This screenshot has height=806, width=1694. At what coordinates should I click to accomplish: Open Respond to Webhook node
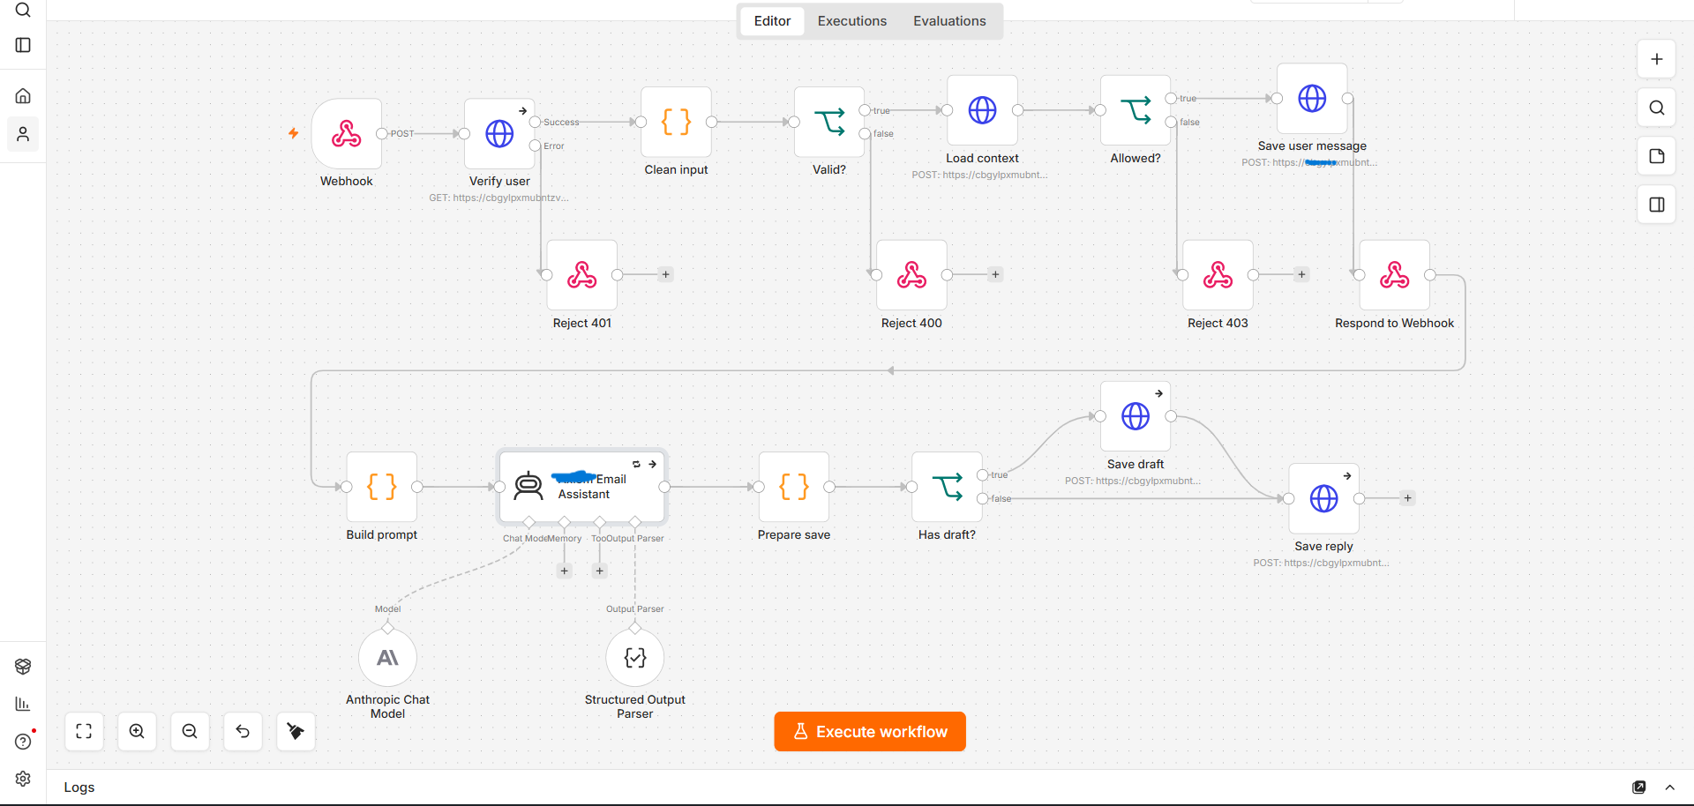[x=1394, y=275]
